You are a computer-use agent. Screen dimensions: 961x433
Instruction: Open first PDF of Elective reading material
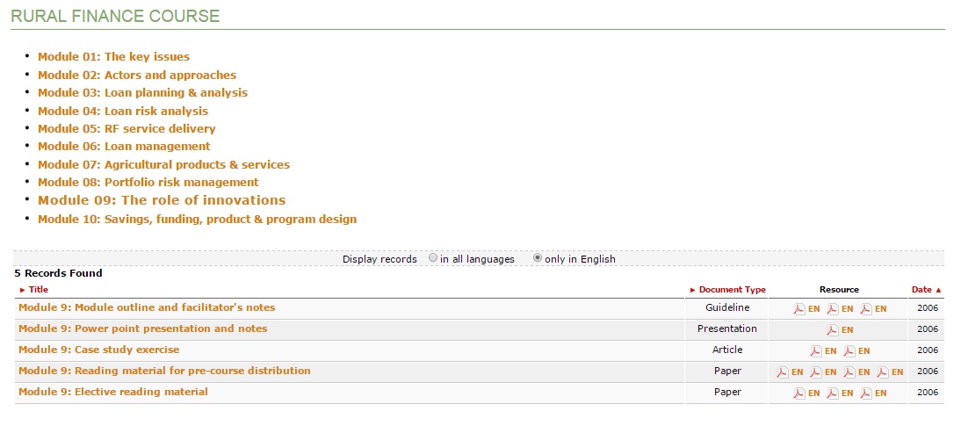tap(799, 393)
